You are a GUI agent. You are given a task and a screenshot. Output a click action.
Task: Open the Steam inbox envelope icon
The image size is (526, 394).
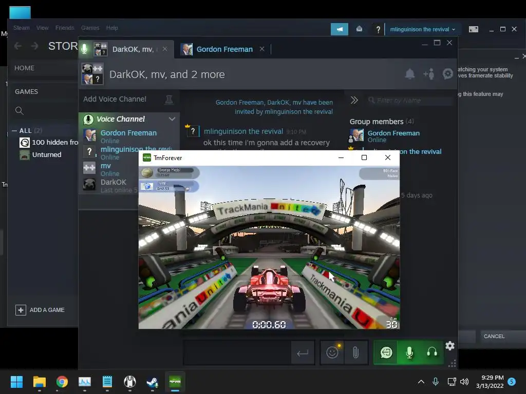[x=359, y=29]
